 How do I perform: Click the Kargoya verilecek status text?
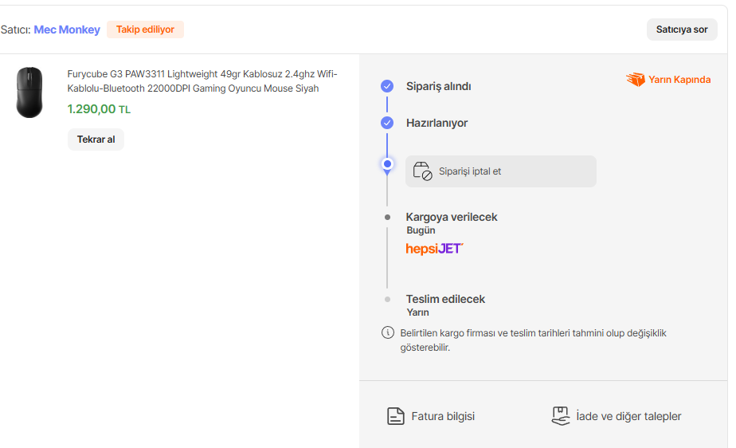point(451,217)
